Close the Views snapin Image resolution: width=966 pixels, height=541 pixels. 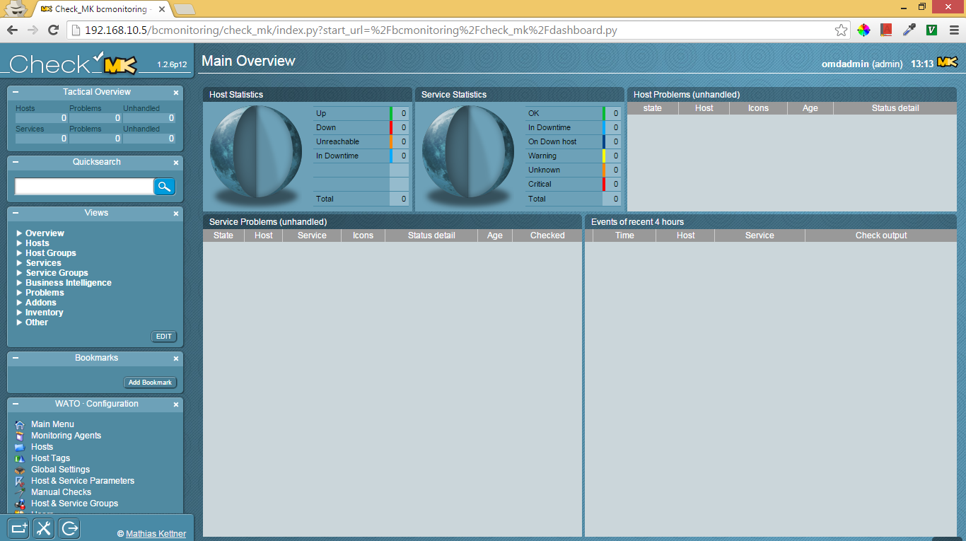[x=176, y=214]
